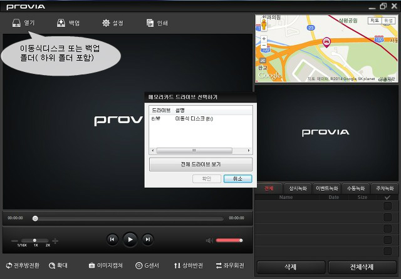Click the 백업 backup icon
The image size is (401, 279).
point(61,23)
